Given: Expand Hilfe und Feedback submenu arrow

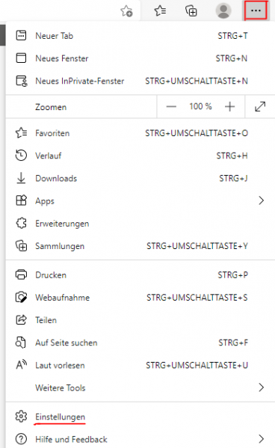Looking at the screenshot, I should tap(261, 438).
